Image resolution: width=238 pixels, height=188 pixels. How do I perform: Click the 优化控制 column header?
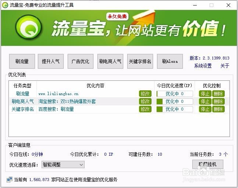coord(212,86)
